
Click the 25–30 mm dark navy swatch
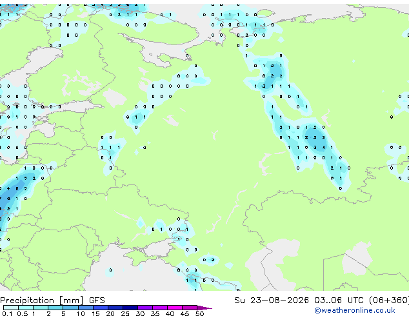pos(130,308)
